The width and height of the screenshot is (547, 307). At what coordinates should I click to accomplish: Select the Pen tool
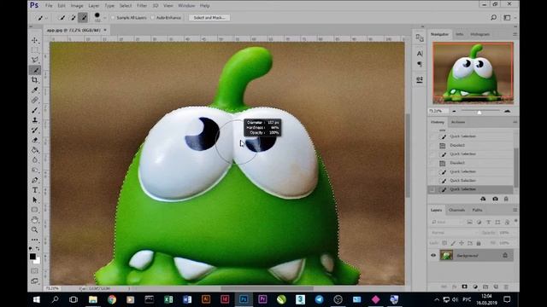(x=34, y=180)
